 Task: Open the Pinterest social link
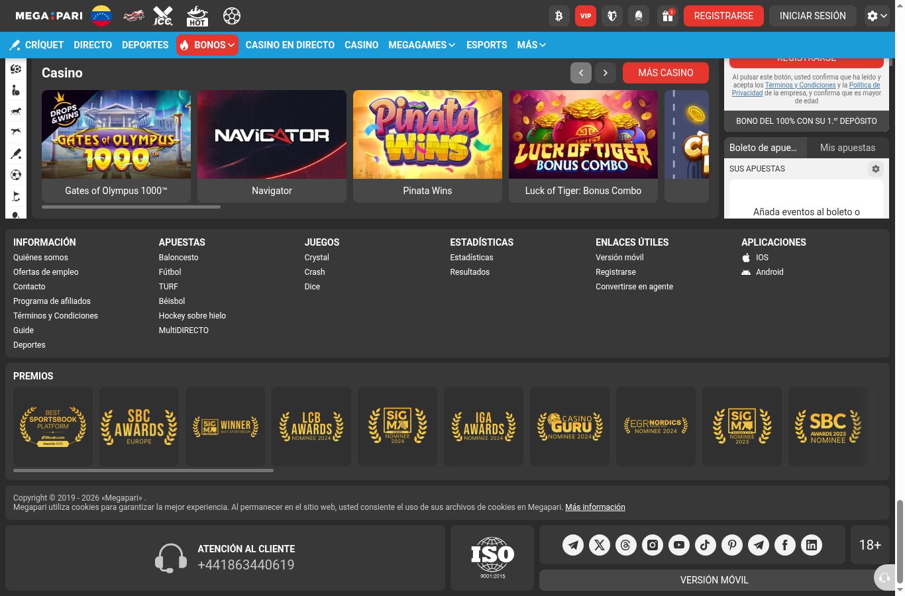[x=732, y=545]
